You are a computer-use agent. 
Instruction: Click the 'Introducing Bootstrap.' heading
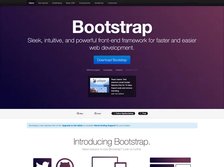click(x=112, y=142)
